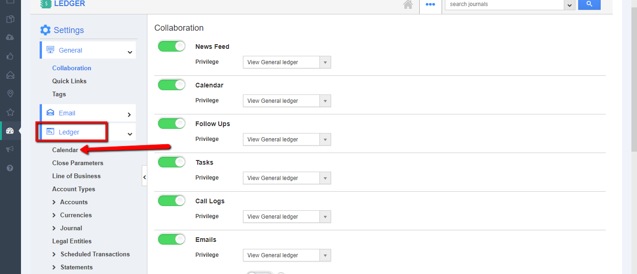Select the star favorites sidebar icon
Screen dimensions: 637x274
click(x=10, y=112)
